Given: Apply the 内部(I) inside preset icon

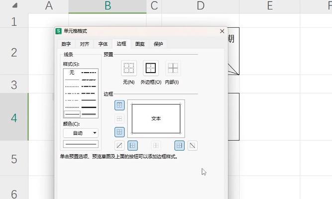Looking at the screenshot, I should point(173,68).
